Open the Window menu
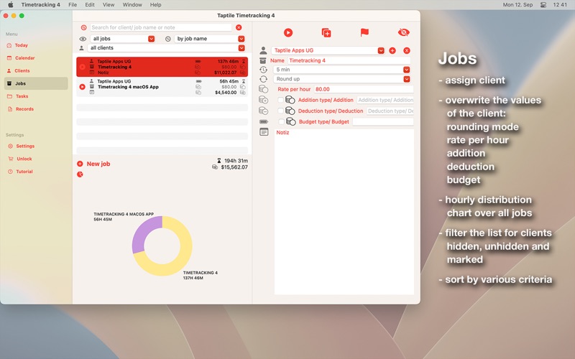 [132, 5]
